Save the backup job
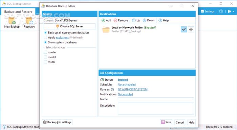Image resolution: width=237 pixels, height=130 pixels. pos(166,122)
